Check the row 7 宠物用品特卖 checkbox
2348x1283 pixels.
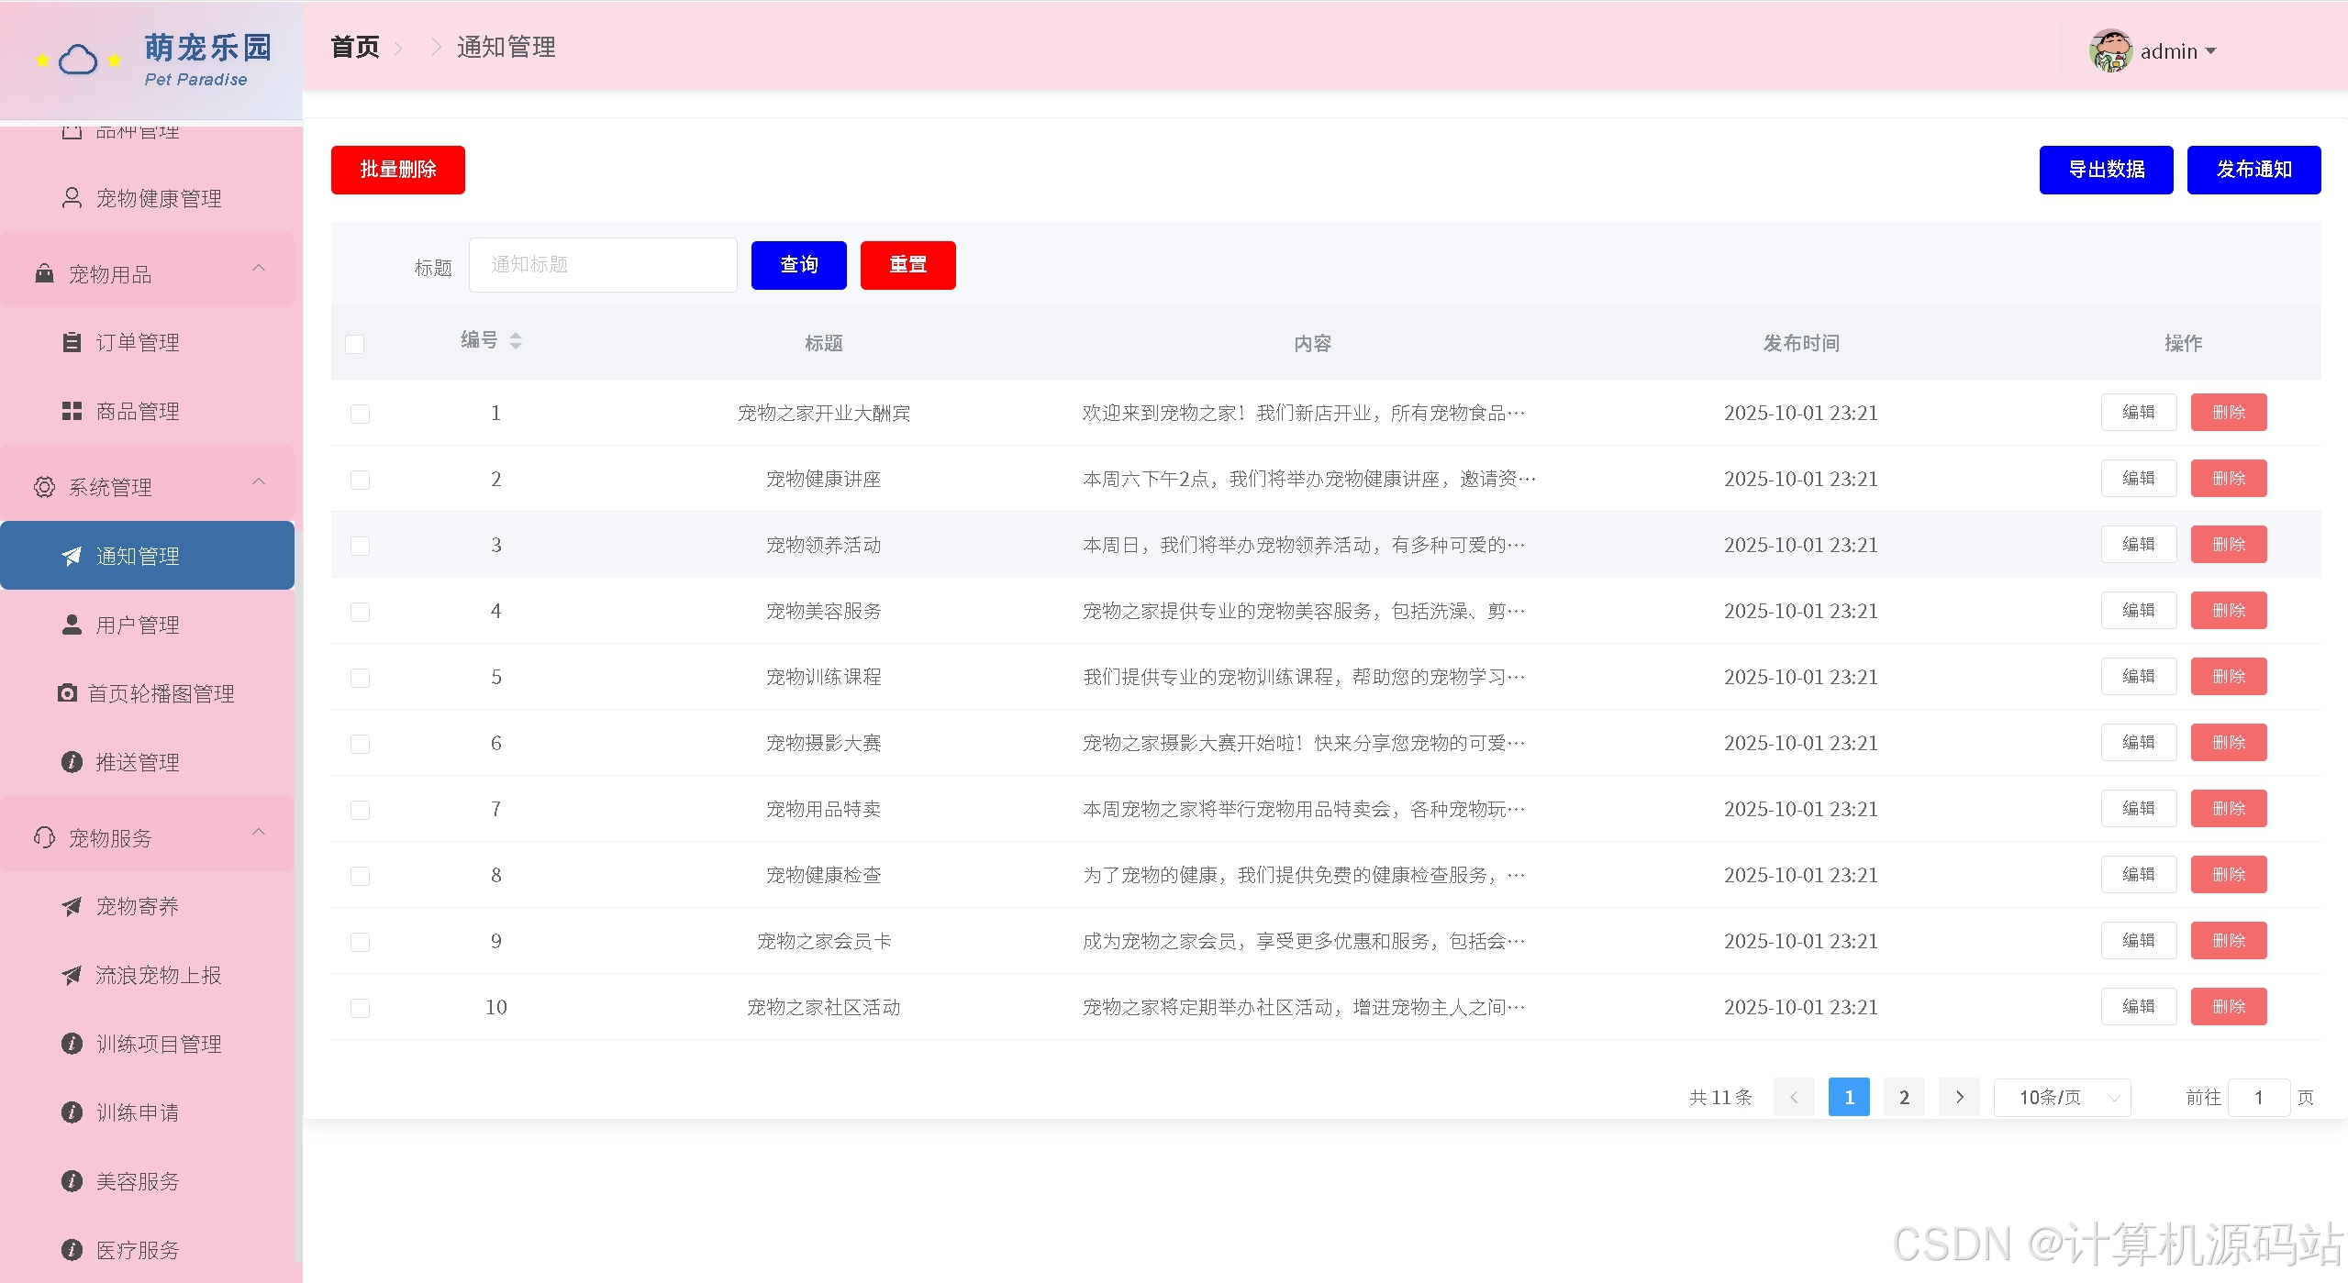pyautogui.click(x=361, y=810)
